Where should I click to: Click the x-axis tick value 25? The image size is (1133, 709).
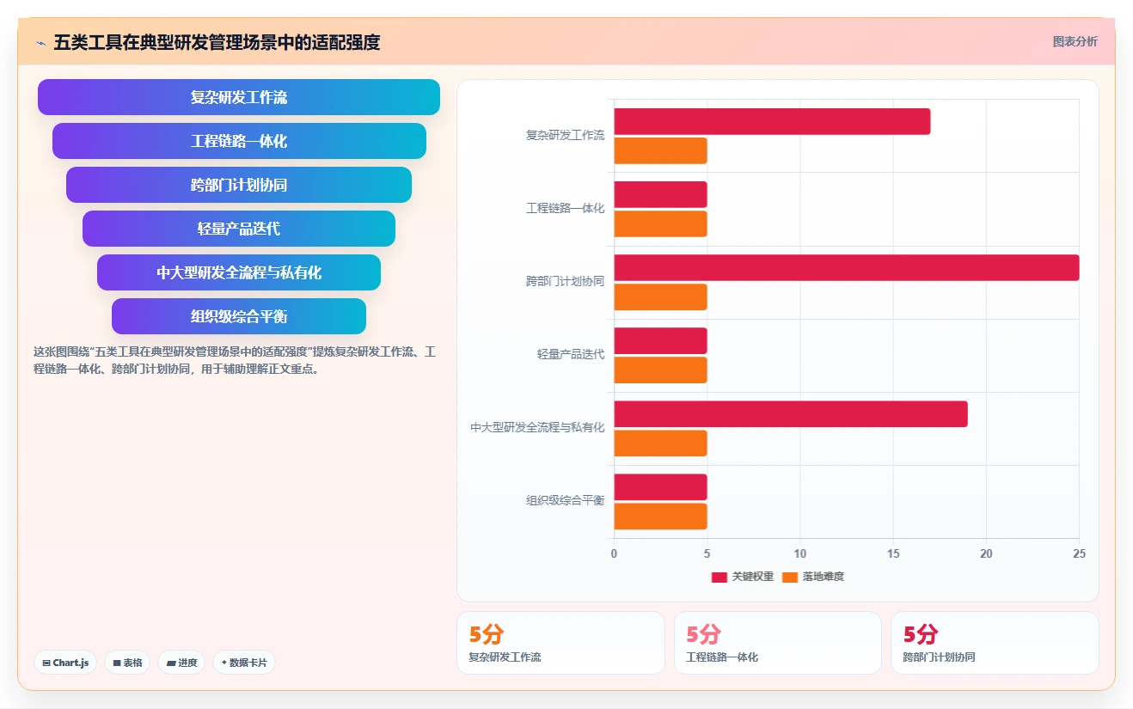pos(1080,554)
